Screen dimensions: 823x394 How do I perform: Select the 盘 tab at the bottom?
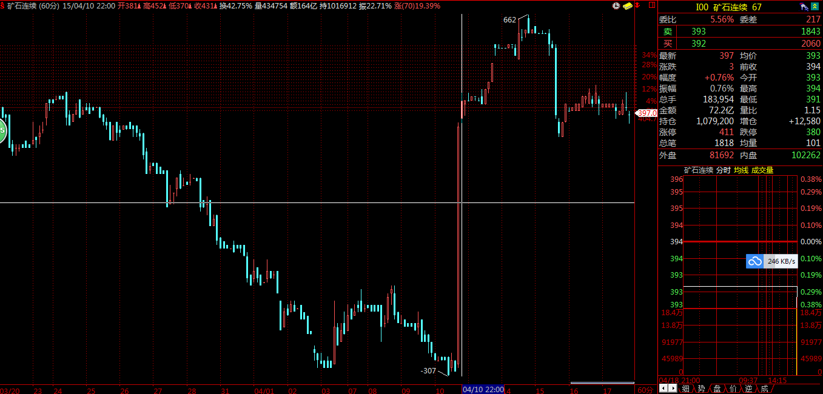click(x=717, y=389)
